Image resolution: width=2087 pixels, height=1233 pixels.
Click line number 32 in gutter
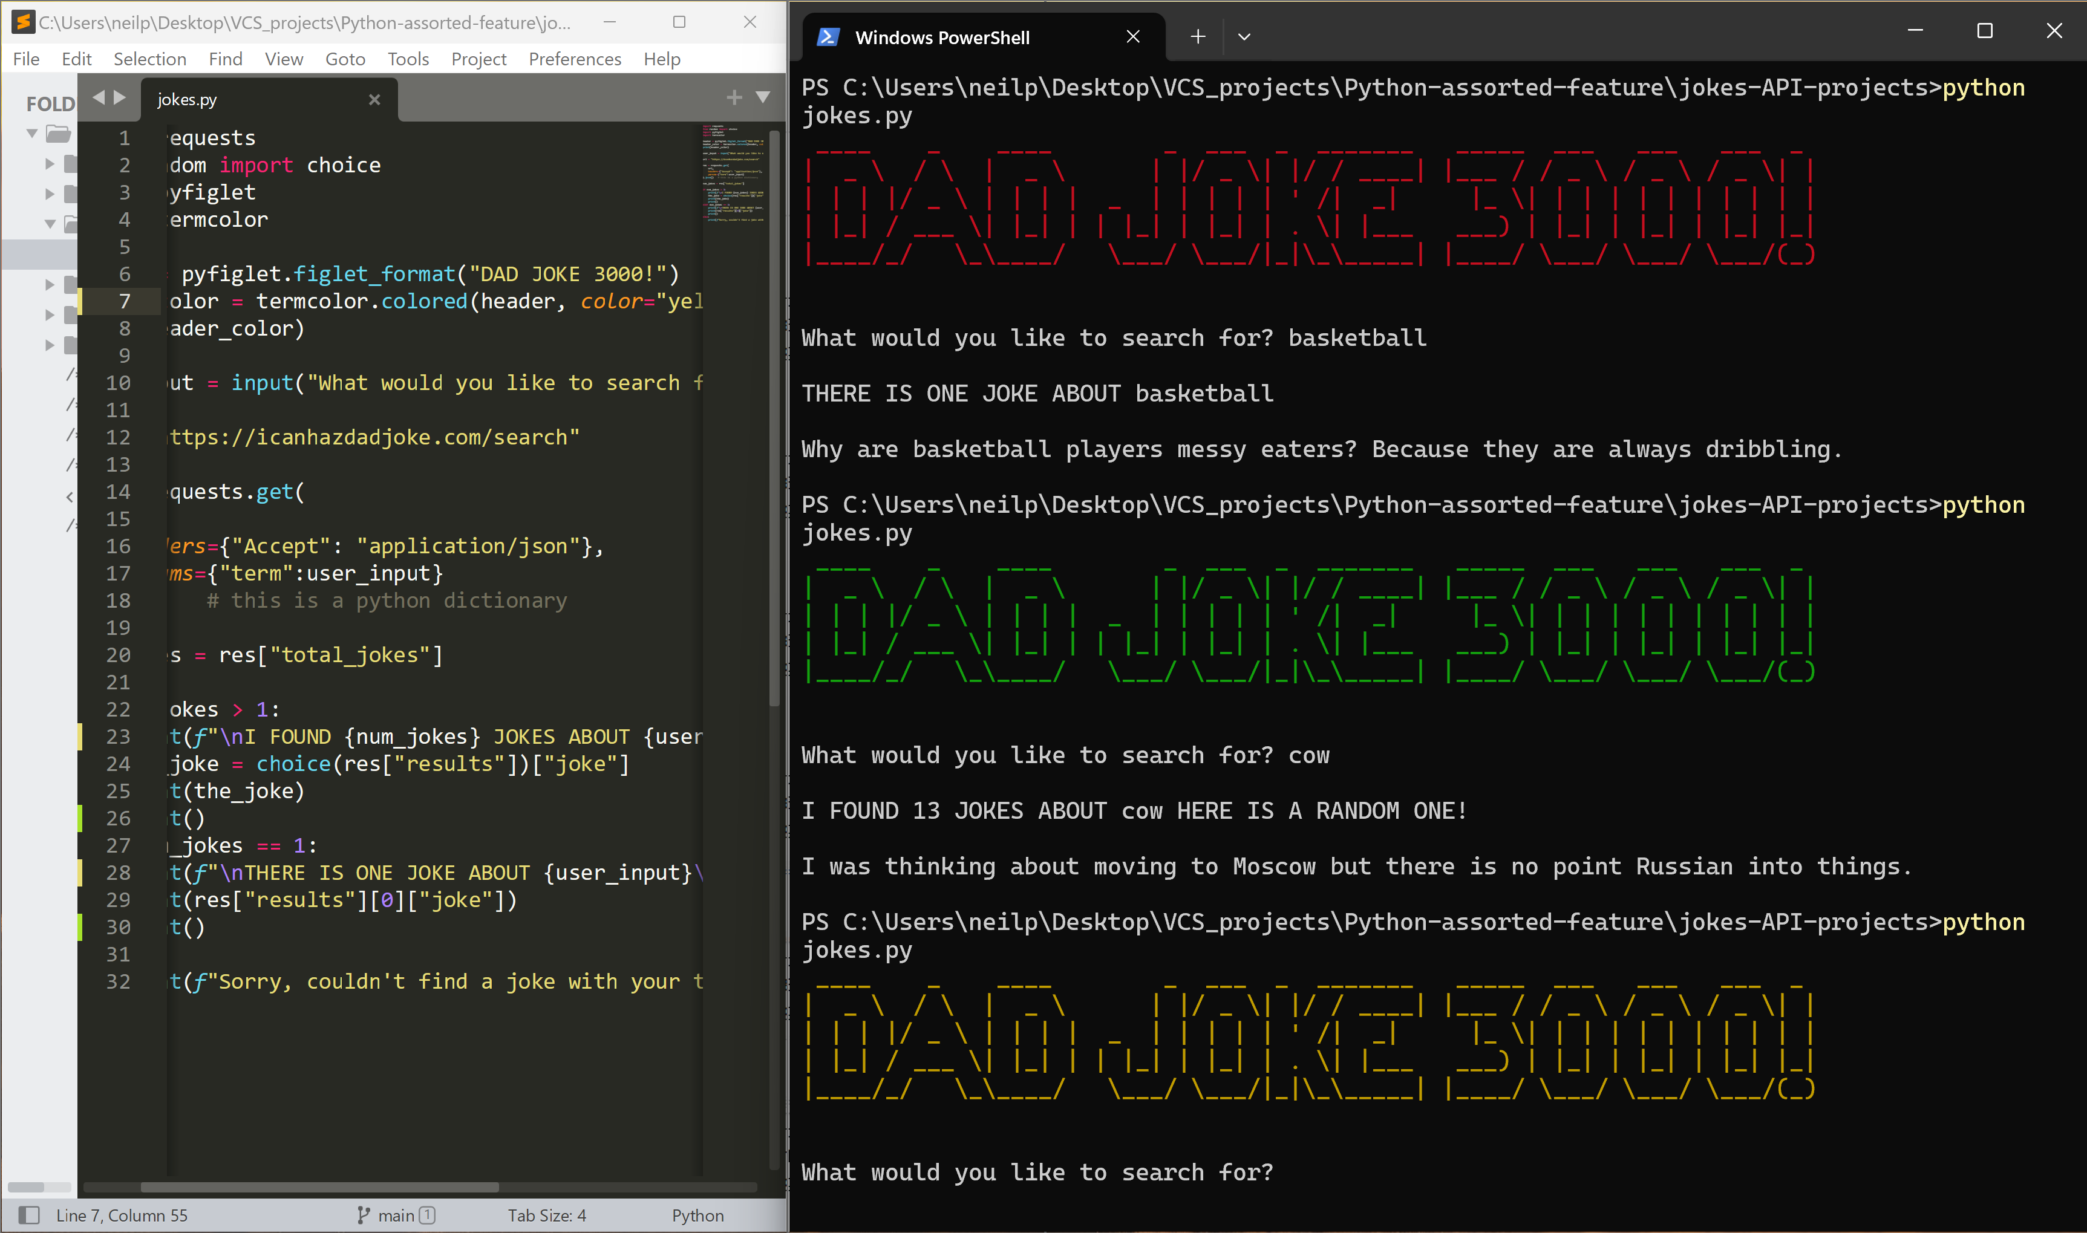(x=118, y=982)
